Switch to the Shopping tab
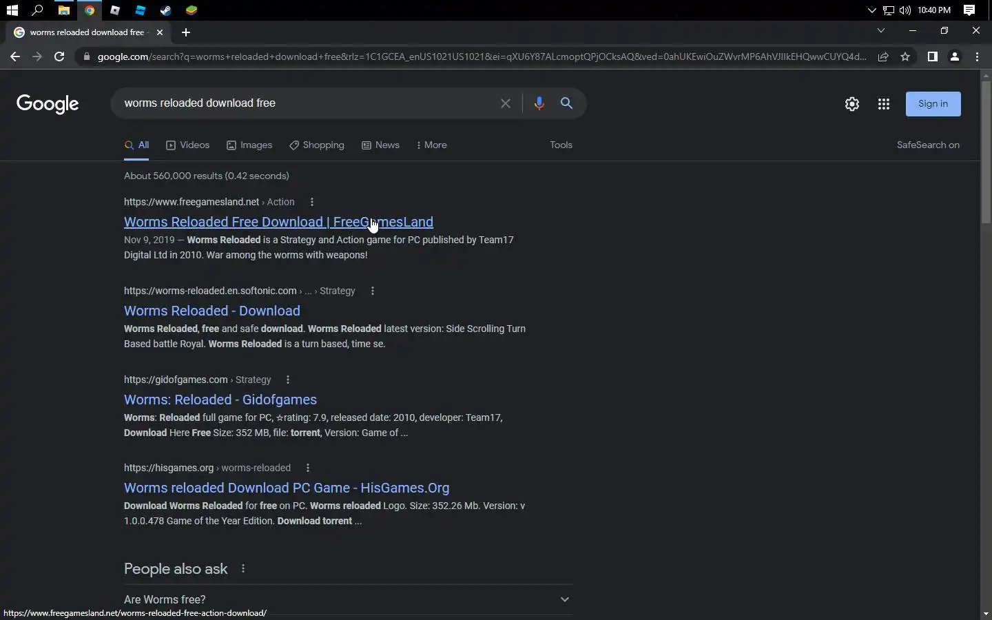The height and width of the screenshot is (620, 992). pyautogui.click(x=317, y=145)
